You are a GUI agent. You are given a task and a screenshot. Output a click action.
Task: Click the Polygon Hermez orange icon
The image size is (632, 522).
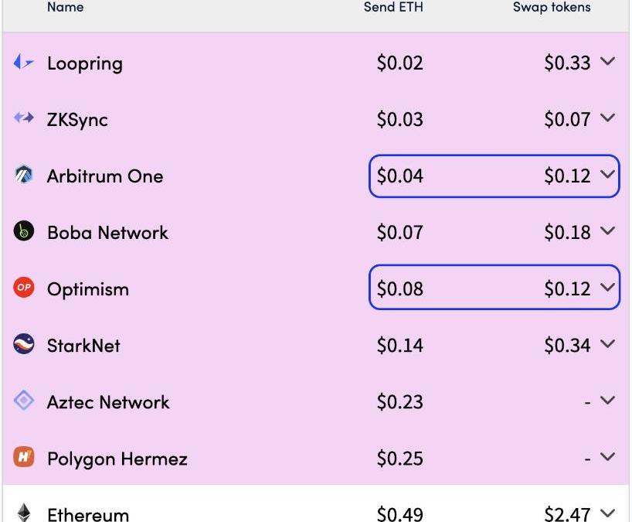pyautogui.click(x=24, y=458)
